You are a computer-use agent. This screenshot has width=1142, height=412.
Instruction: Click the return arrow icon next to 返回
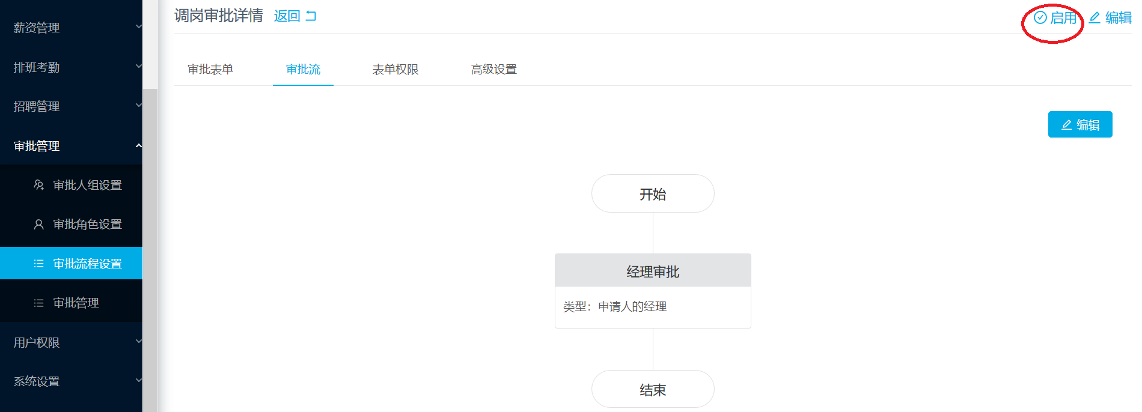311,16
